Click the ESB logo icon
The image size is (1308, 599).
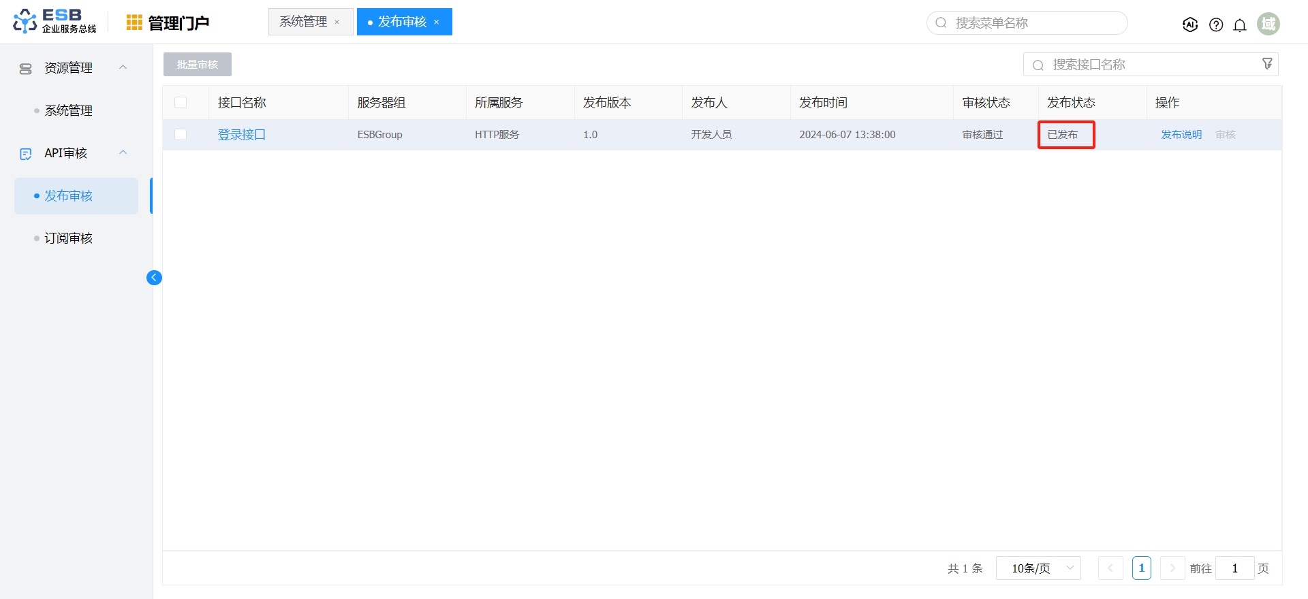click(25, 21)
